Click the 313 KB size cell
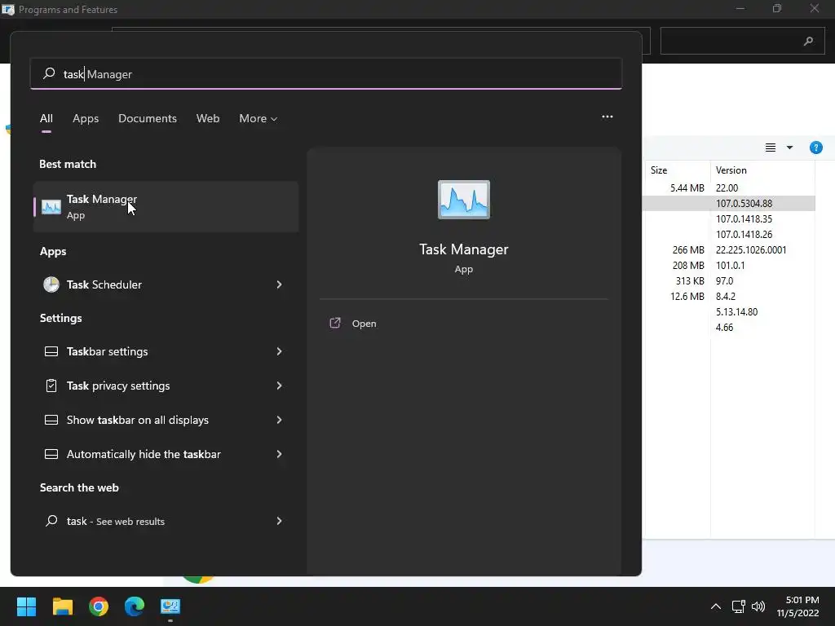This screenshot has height=626, width=835. (x=690, y=281)
